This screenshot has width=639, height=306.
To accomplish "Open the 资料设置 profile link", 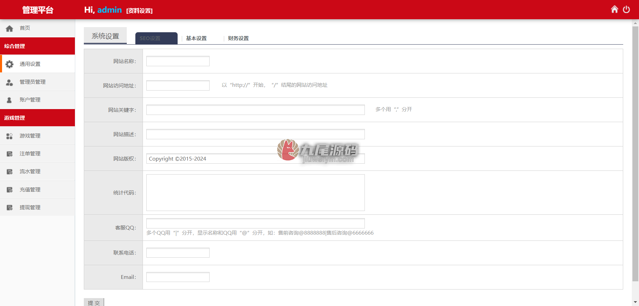I will (139, 11).
